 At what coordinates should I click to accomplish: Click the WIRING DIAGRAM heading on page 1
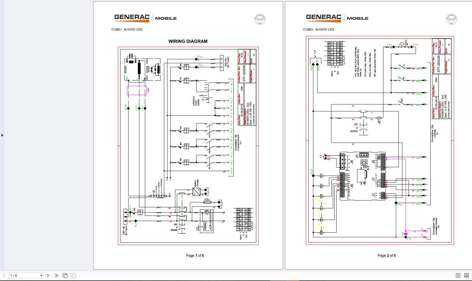pyautogui.click(x=188, y=41)
